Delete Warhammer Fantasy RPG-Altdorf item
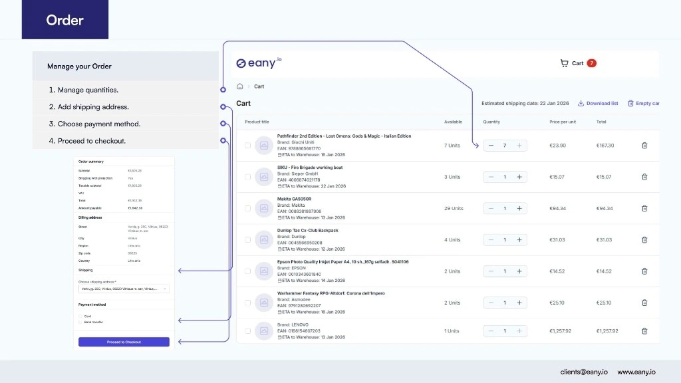681x383 pixels. pos(644,303)
